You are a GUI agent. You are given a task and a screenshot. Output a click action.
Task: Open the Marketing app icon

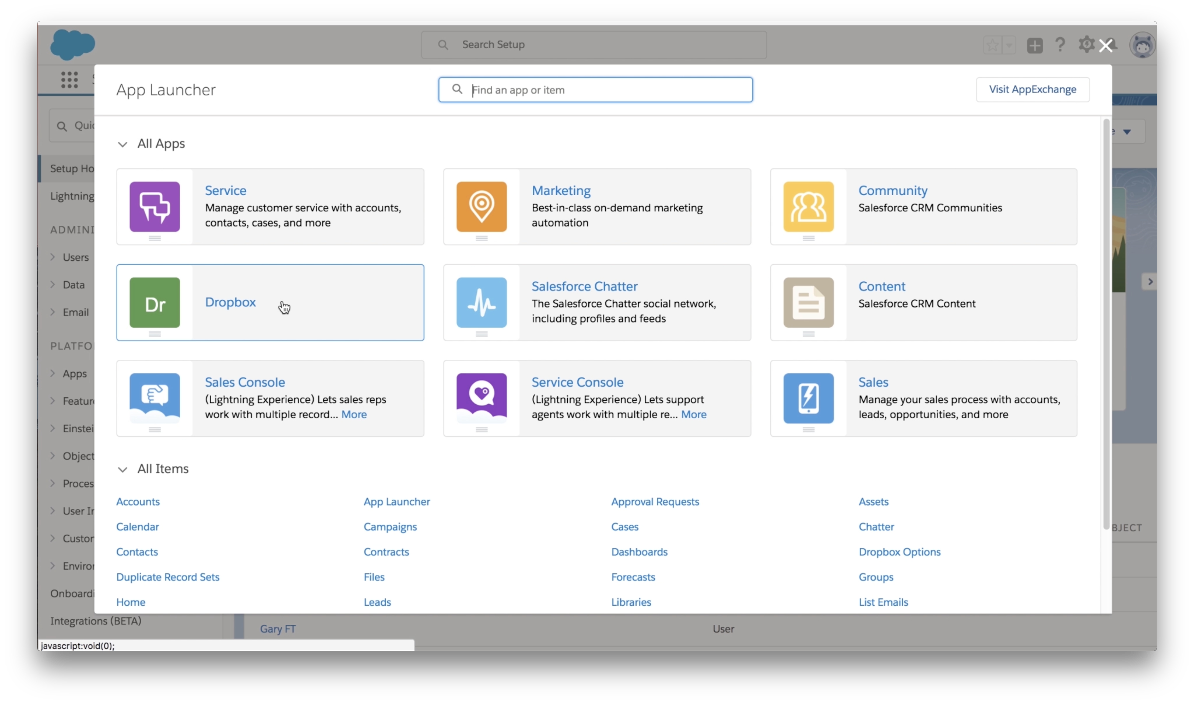click(x=481, y=206)
